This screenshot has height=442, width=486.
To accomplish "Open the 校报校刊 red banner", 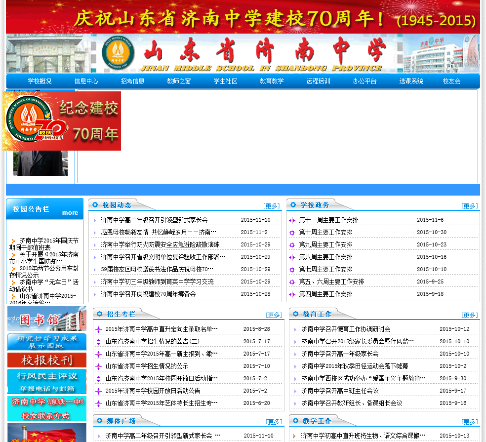I will pos(47,360).
